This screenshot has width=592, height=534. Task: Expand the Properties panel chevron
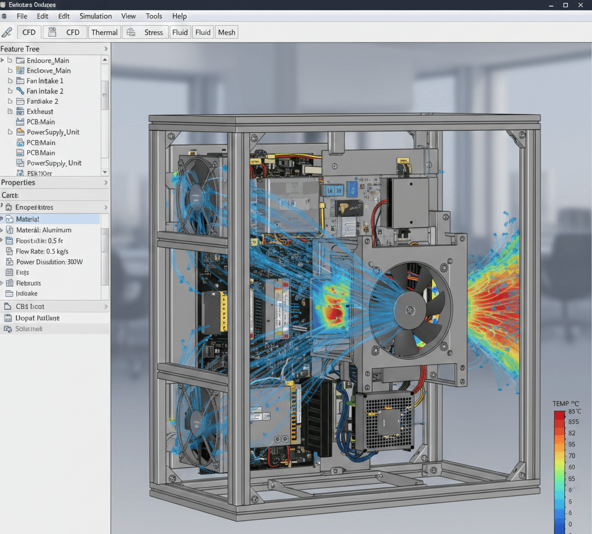(106, 182)
